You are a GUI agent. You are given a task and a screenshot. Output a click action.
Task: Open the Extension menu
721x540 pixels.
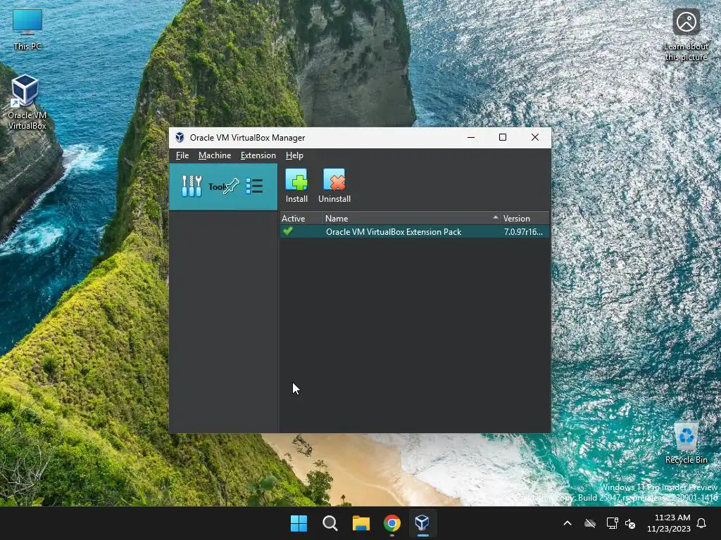pyautogui.click(x=258, y=155)
